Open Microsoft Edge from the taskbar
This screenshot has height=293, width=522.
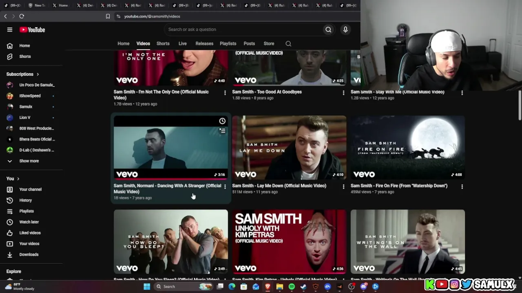[232, 286]
